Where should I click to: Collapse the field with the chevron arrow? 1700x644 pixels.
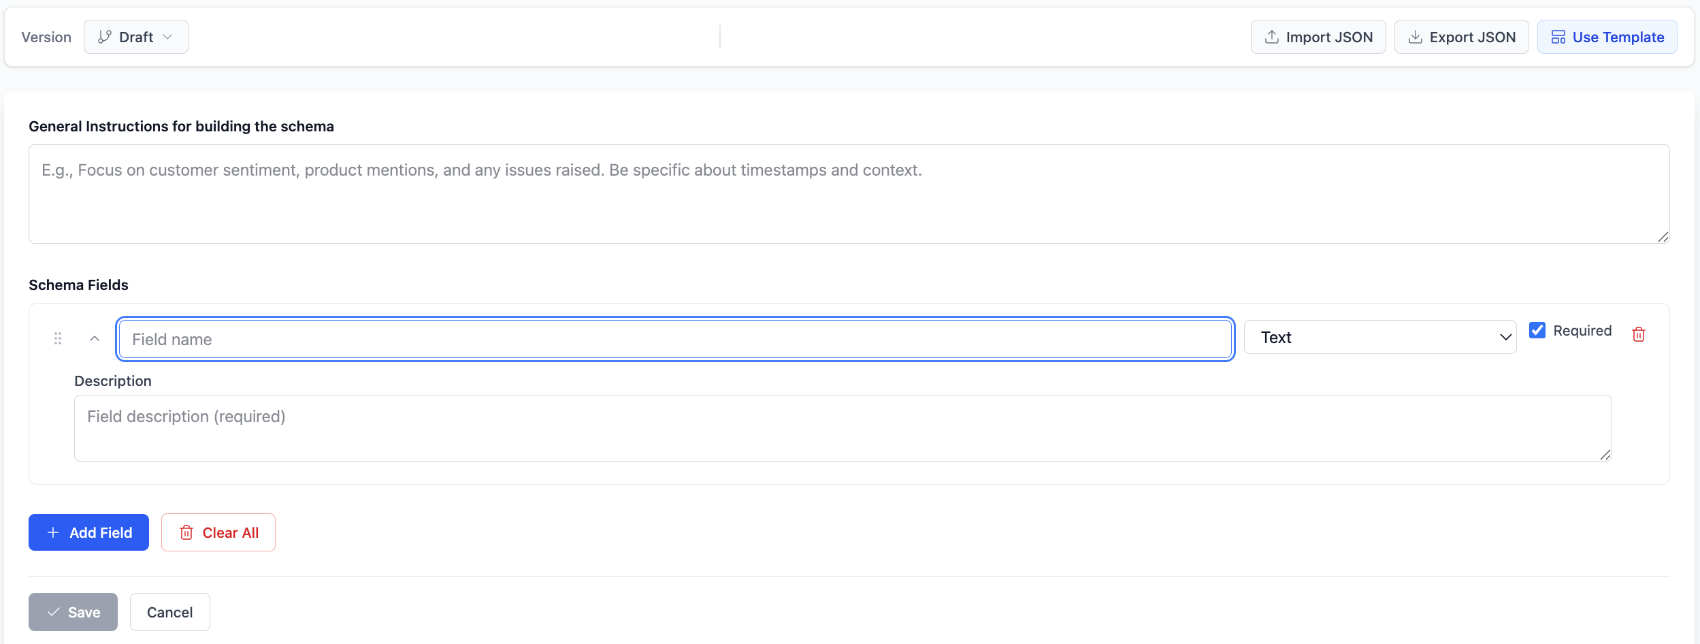pyautogui.click(x=95, y=338)
